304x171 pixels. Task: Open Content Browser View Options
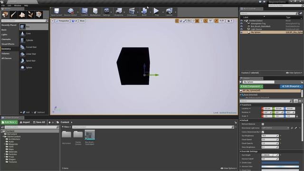click(x=228, y=168)
